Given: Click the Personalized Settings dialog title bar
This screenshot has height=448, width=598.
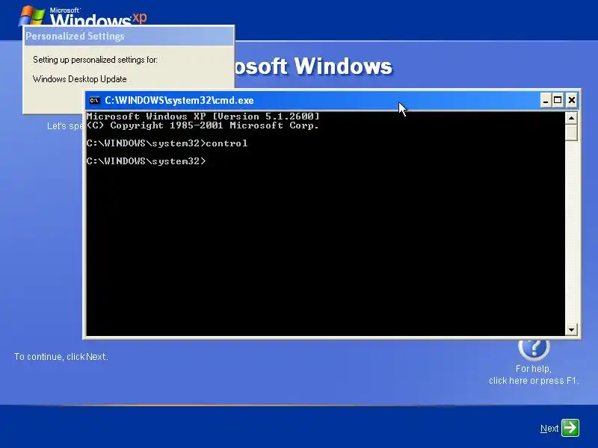Looking at the screenshot, I should click(129, 36).
